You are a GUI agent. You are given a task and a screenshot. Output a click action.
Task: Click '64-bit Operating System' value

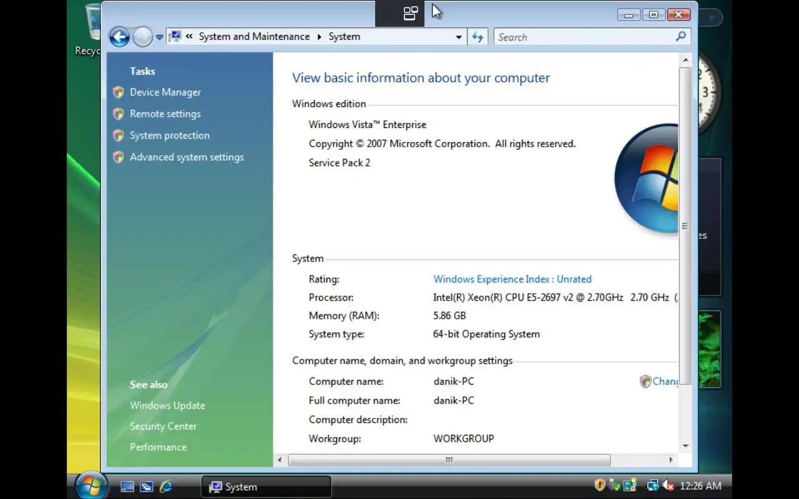point(486,334)
